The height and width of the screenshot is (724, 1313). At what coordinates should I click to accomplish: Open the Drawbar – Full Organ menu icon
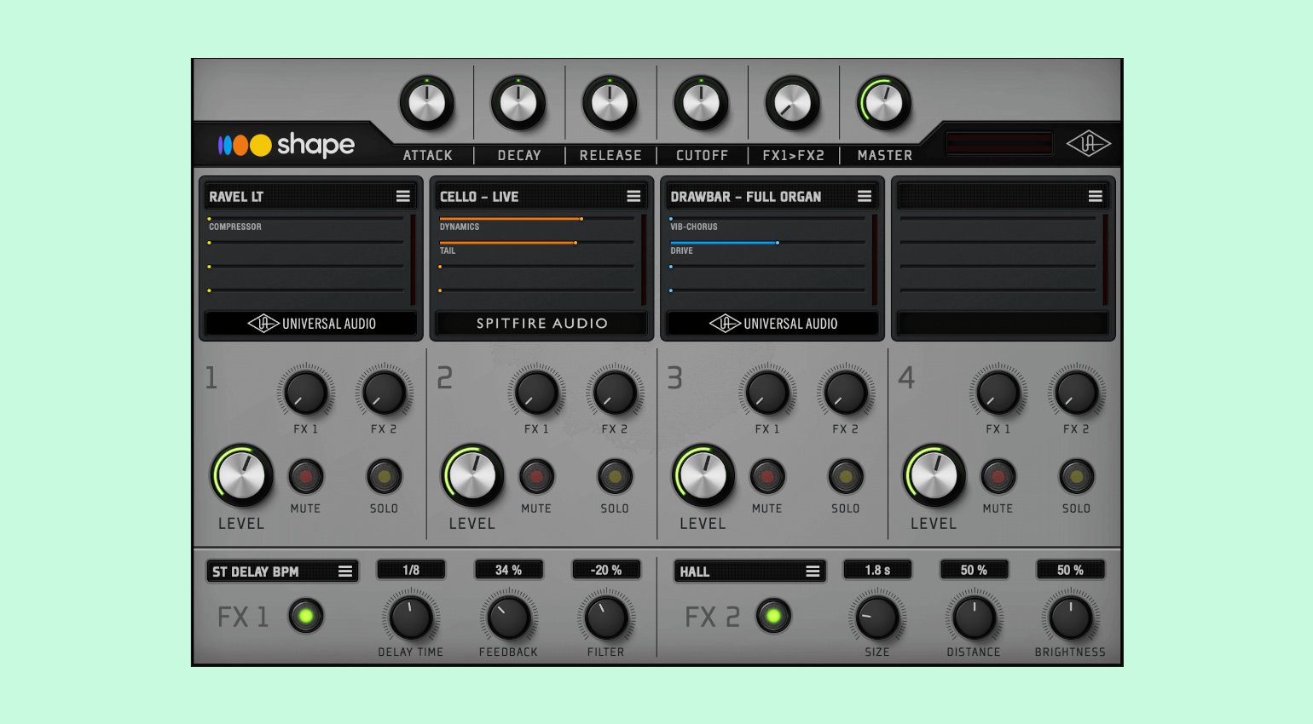[865, 197]
